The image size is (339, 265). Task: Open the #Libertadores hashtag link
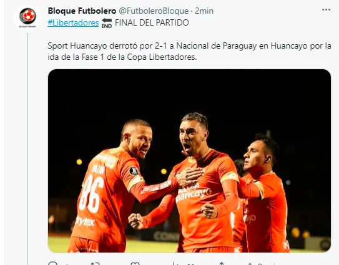click(x=73, y=22)
